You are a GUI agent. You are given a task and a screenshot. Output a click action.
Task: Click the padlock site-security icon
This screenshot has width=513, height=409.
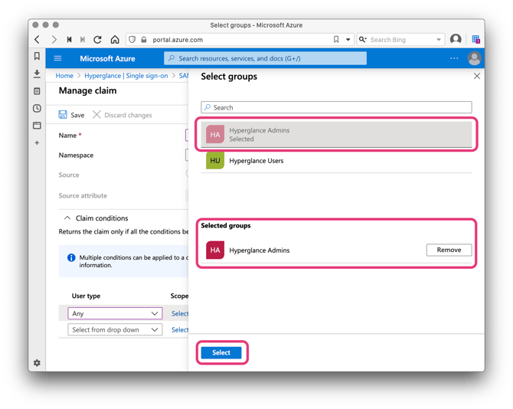pos(144,40)
